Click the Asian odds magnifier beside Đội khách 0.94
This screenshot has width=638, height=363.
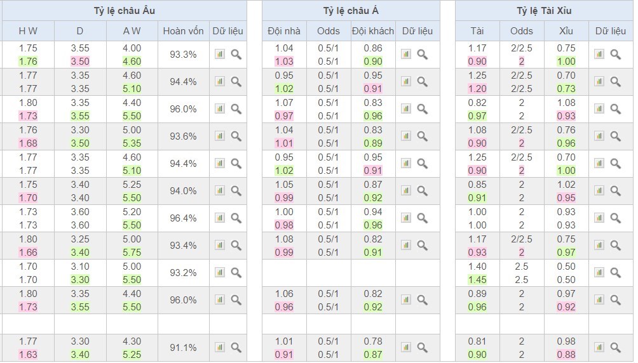(x=423, y=218)
